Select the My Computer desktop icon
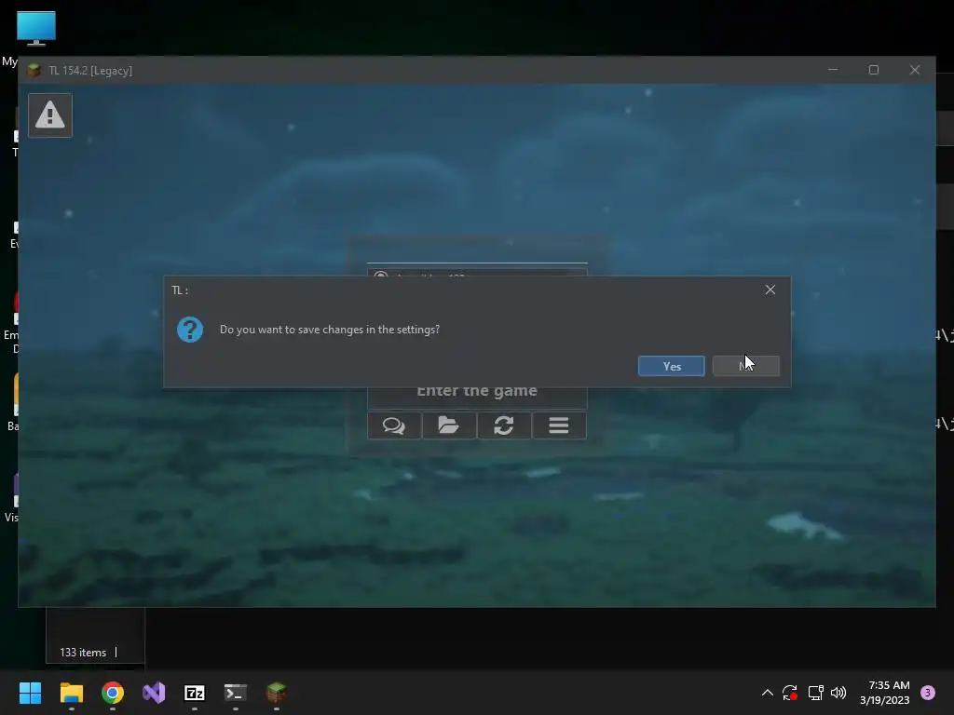954x715 pixels. [36, 29]
